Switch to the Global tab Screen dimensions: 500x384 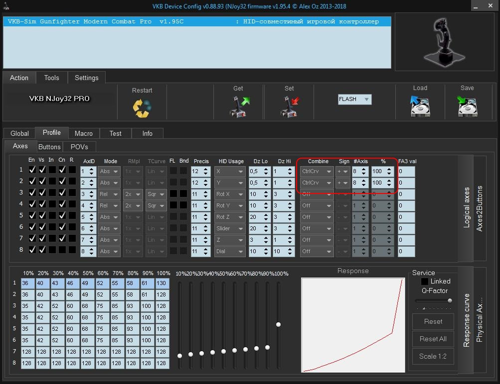pyautogui.click(x=19, y=133)
